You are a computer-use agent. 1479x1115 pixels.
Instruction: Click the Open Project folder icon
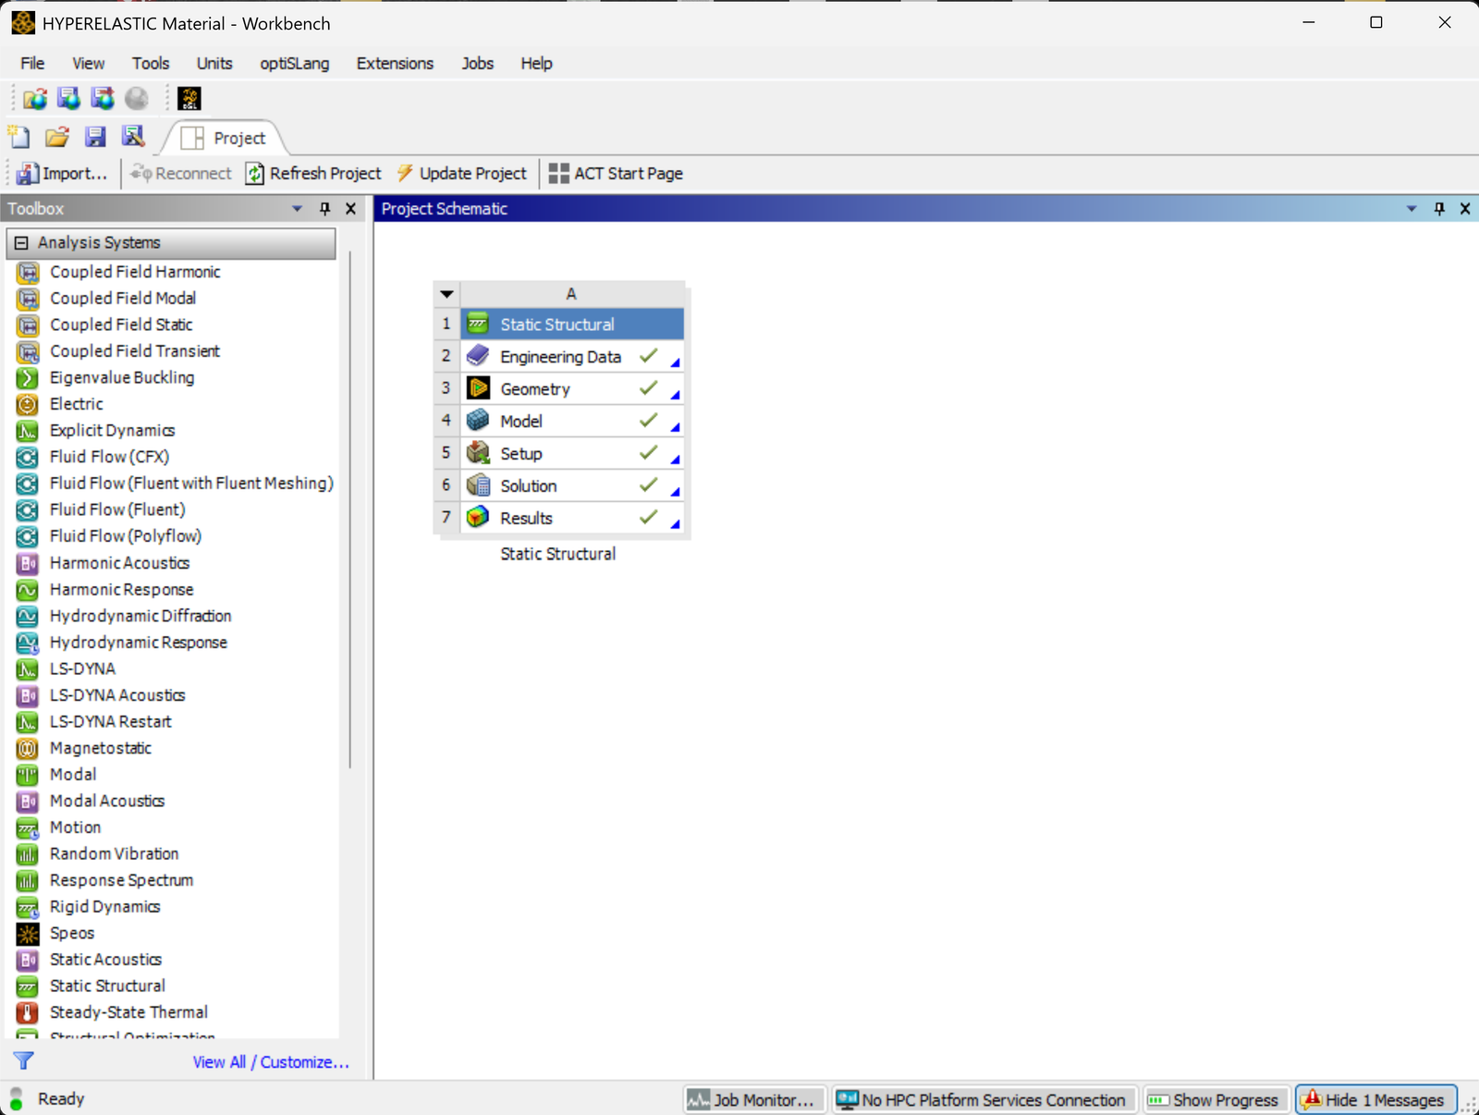click(57, 138)
